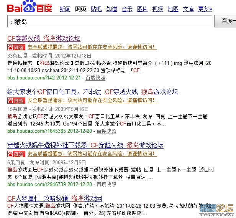The height and width of the screenshot is (218, 236).
Task: Click the snippet starting CF人物属性来源
Action: point(109,210)
